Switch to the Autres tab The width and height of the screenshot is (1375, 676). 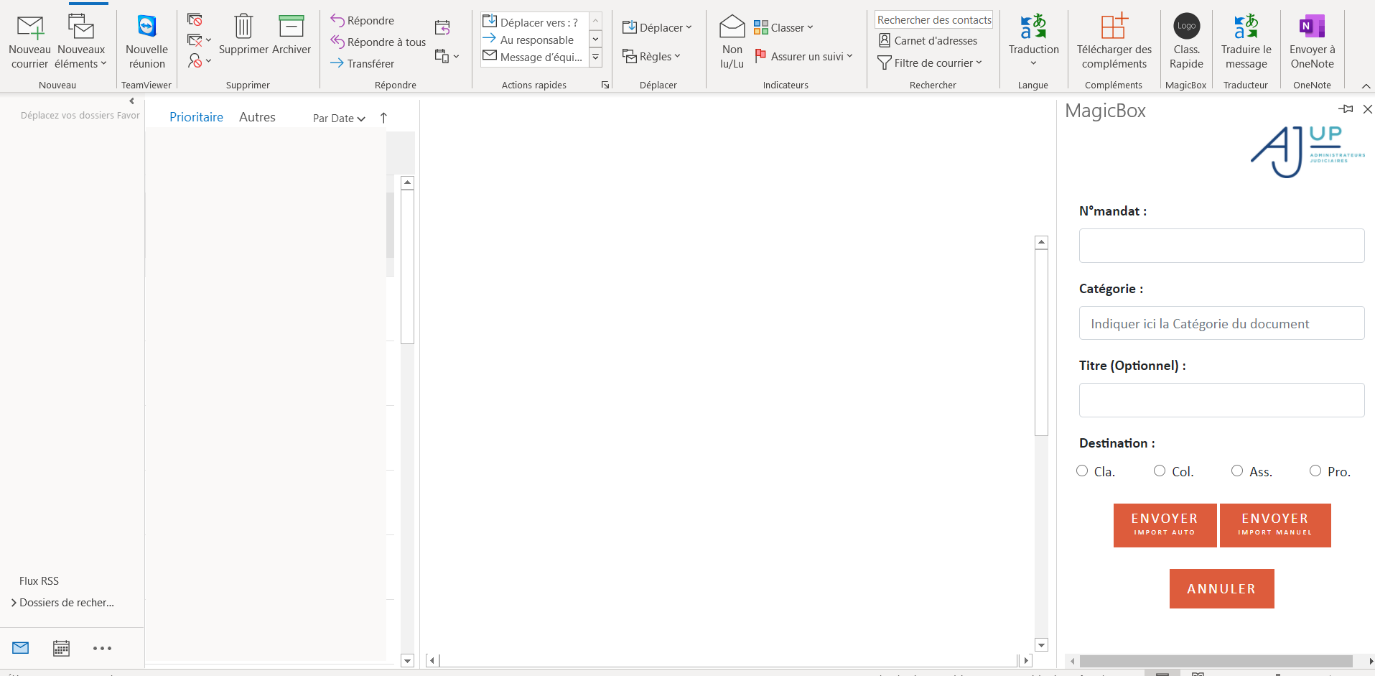pos(257,117)
